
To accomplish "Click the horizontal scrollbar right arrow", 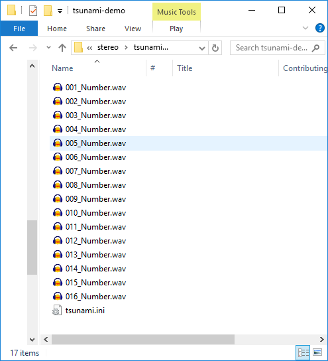I will (321, 339).
